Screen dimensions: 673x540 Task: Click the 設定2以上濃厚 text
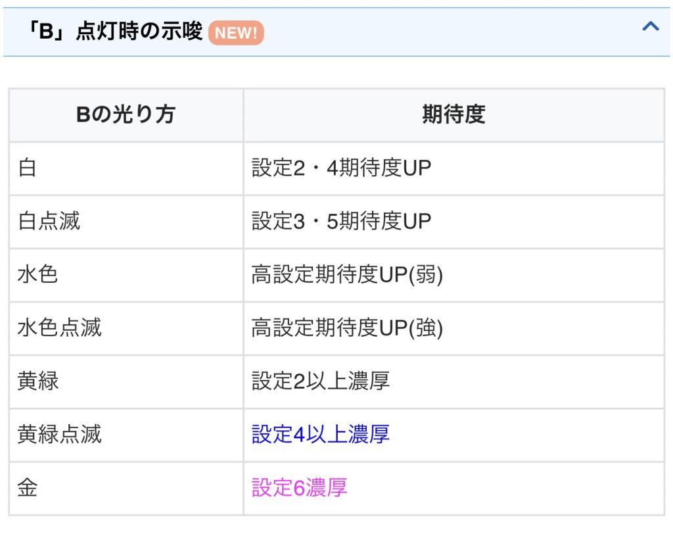click(x=320, y=381)
